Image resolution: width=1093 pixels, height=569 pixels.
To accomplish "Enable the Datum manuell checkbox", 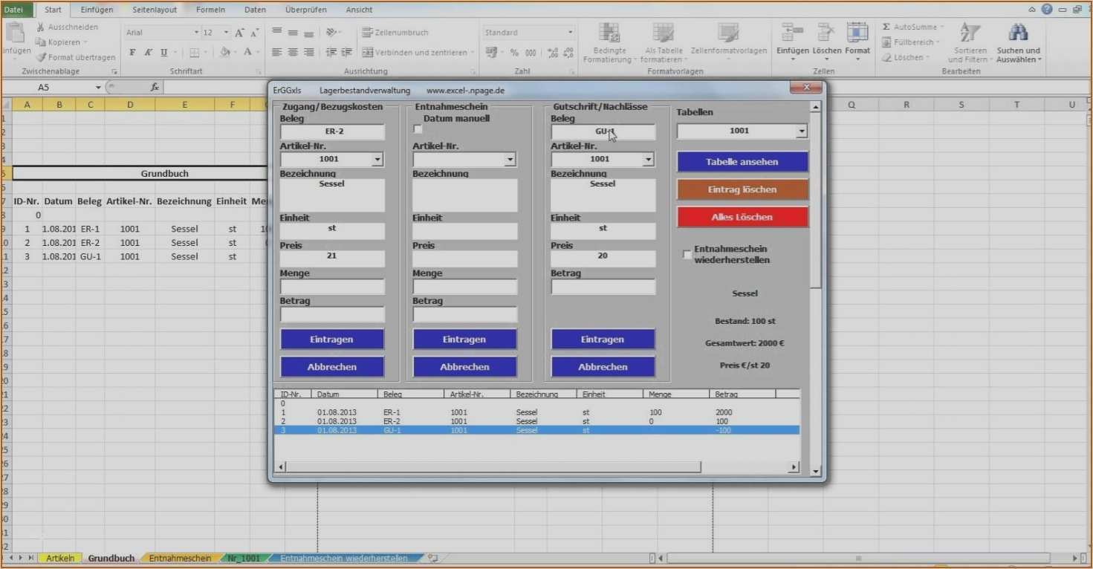I will pos(418,129).
